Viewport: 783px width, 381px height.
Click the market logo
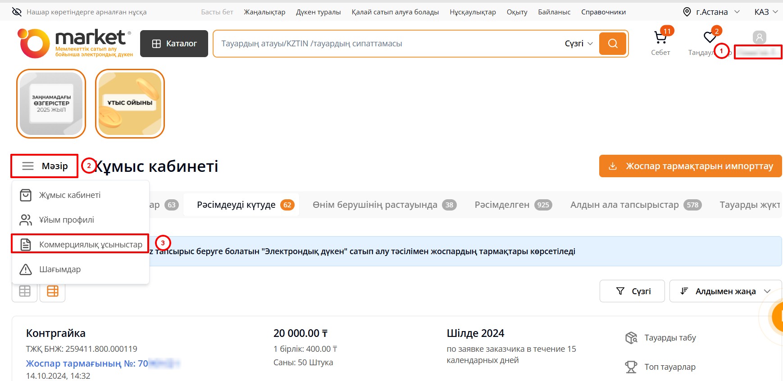click(75, 43)
